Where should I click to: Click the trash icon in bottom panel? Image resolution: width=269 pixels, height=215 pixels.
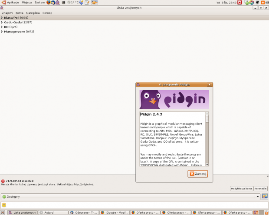click(266, 212)
